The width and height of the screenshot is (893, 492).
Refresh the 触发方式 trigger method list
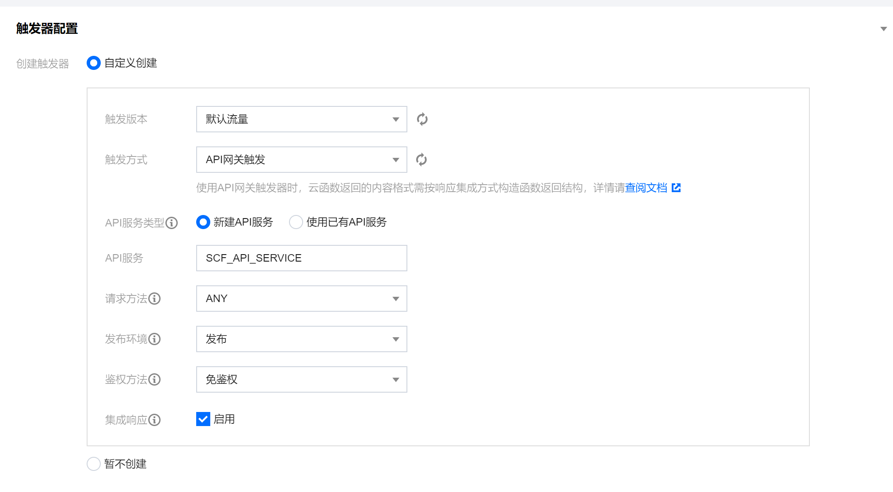(x=421, y=160)
